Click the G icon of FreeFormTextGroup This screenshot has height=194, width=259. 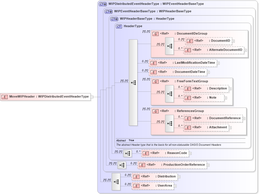(156, 81)
